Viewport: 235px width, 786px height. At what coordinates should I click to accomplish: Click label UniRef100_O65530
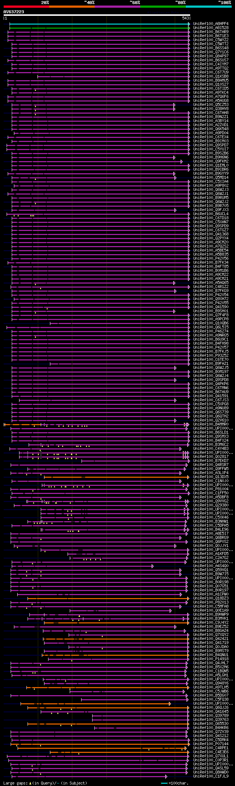click(x=211, y=724)
